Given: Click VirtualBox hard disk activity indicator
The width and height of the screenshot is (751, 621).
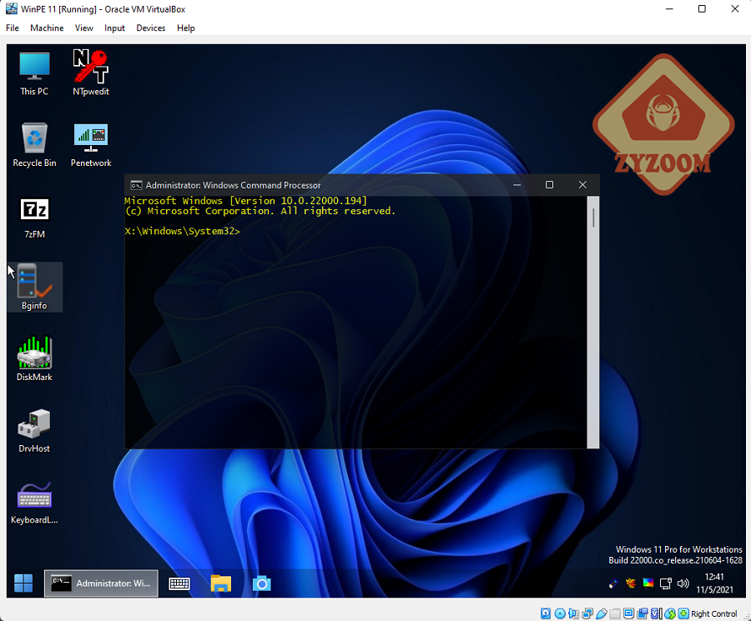Looking at the screenshot, I should (x=546, y=613).
